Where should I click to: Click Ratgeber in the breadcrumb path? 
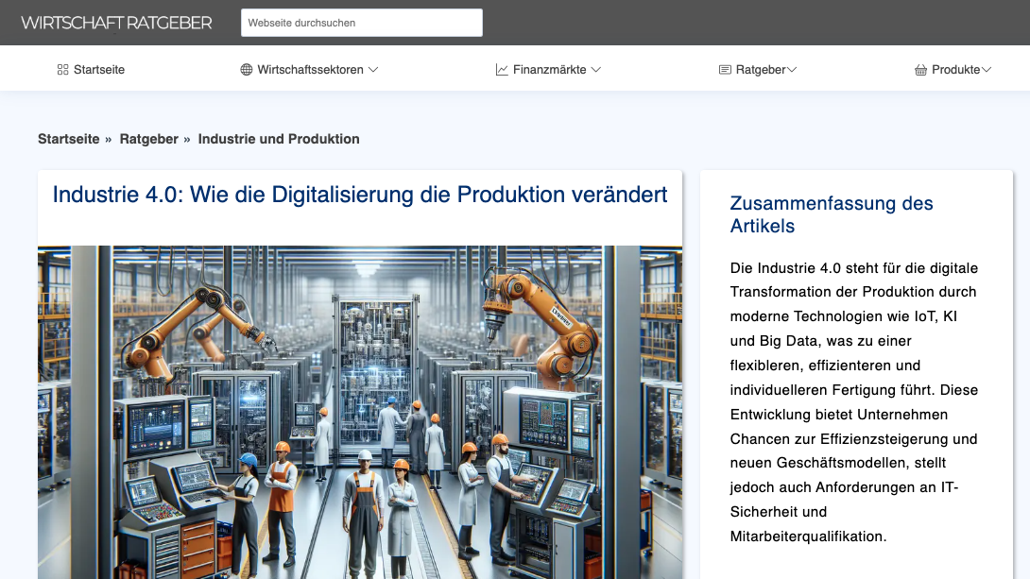pyautogui.click(x=148, y=139)
